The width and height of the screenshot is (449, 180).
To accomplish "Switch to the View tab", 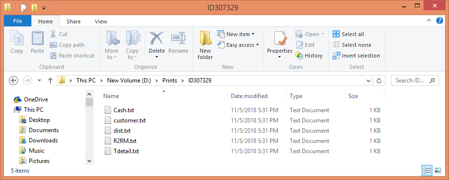I will (101, 21).
